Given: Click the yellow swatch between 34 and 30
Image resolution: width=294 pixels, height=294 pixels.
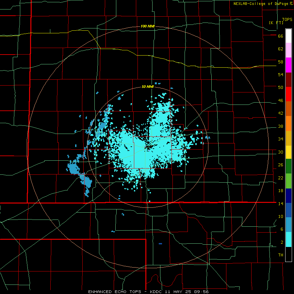Looking at the screenshot, I should (288, 152).
